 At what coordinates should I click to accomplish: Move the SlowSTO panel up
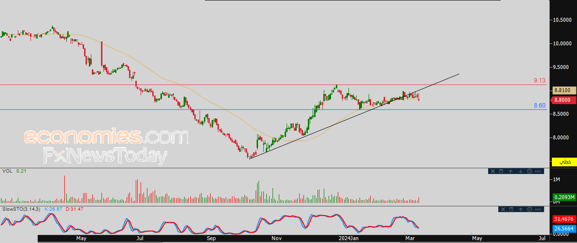point(520,209)
